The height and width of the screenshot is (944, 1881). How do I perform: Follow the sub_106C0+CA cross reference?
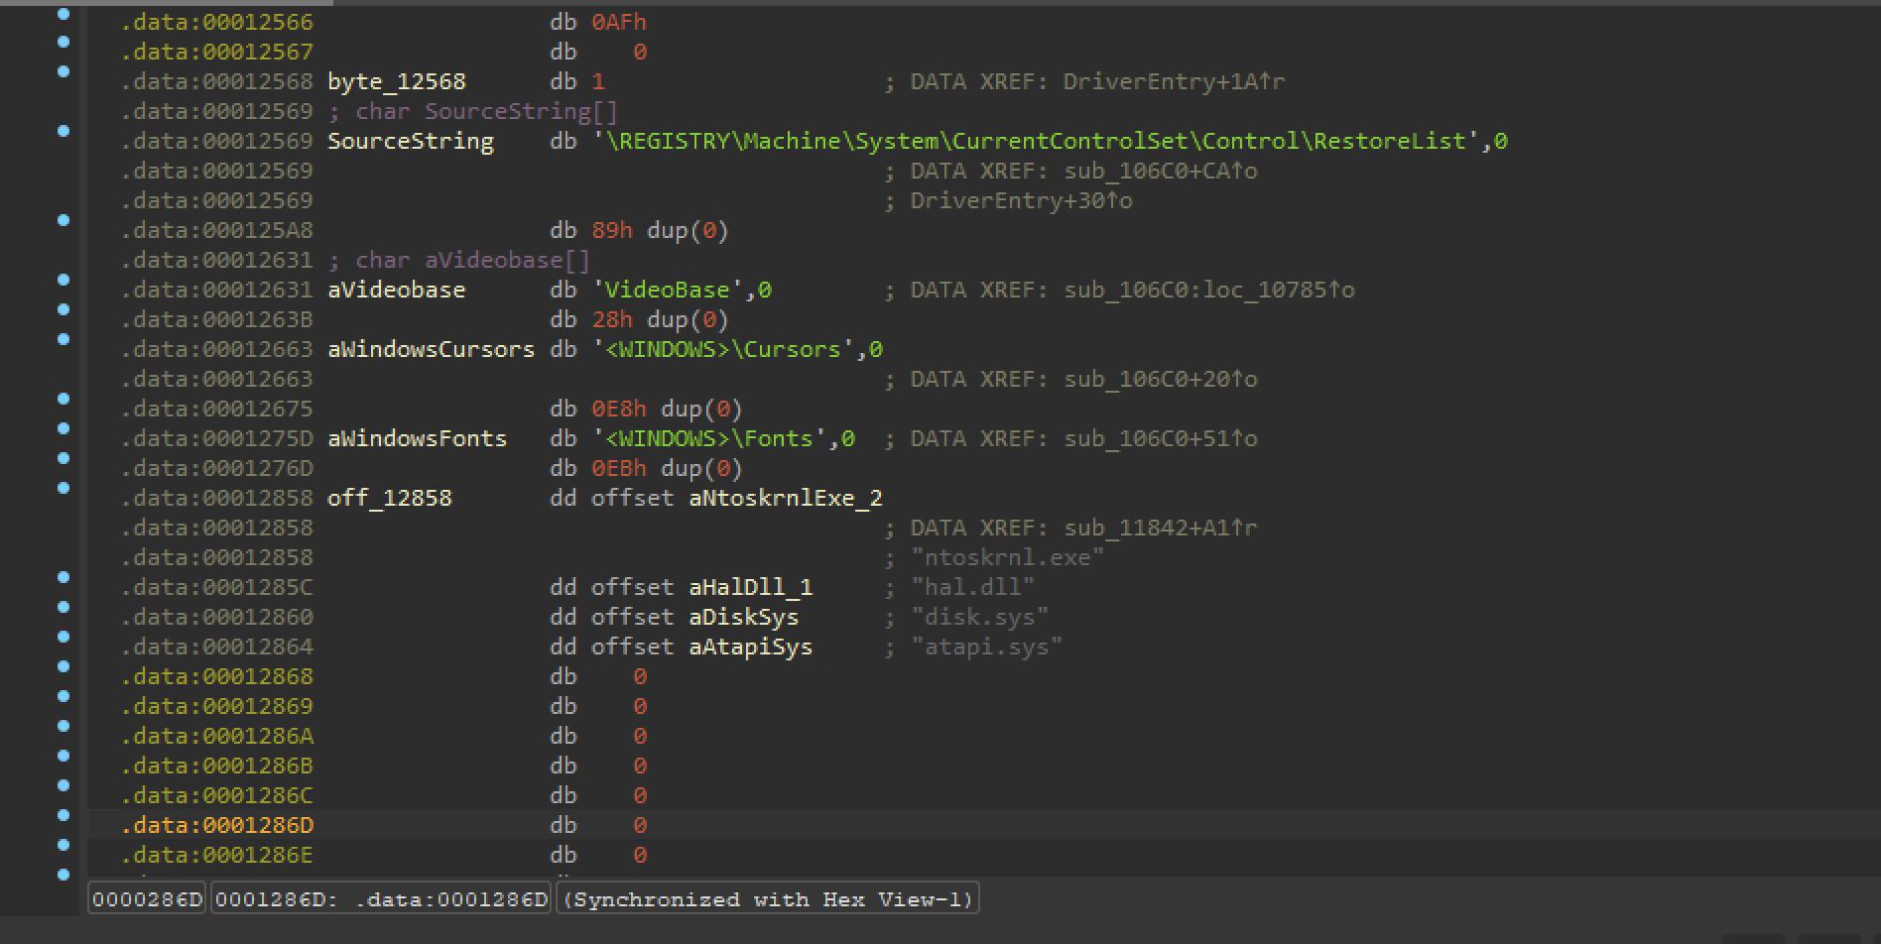(1160, 171)
